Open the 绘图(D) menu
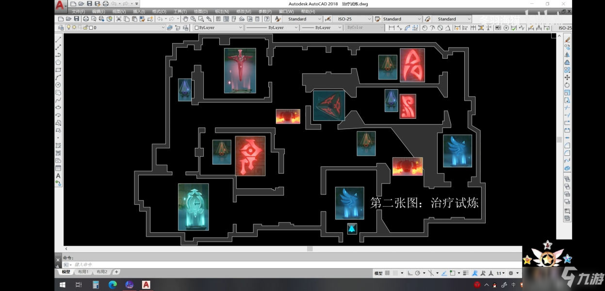The image size is (605, 291). point(200,11)
